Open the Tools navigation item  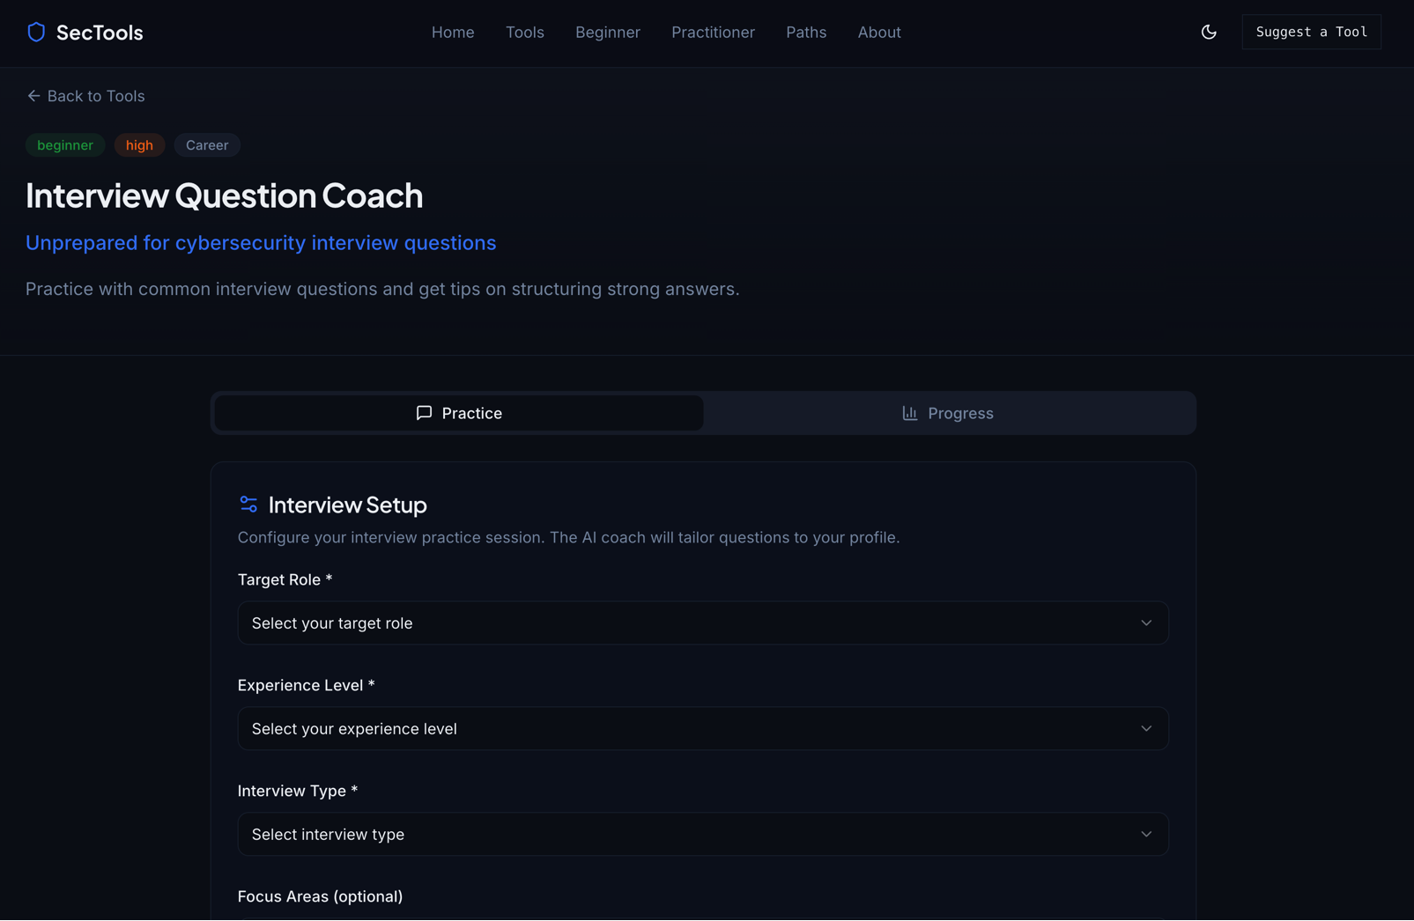[x=524, y=32]
